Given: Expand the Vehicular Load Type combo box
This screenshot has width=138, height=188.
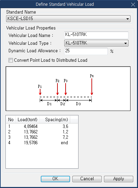Looking at the screenshot, I should [x=96, y=43].
